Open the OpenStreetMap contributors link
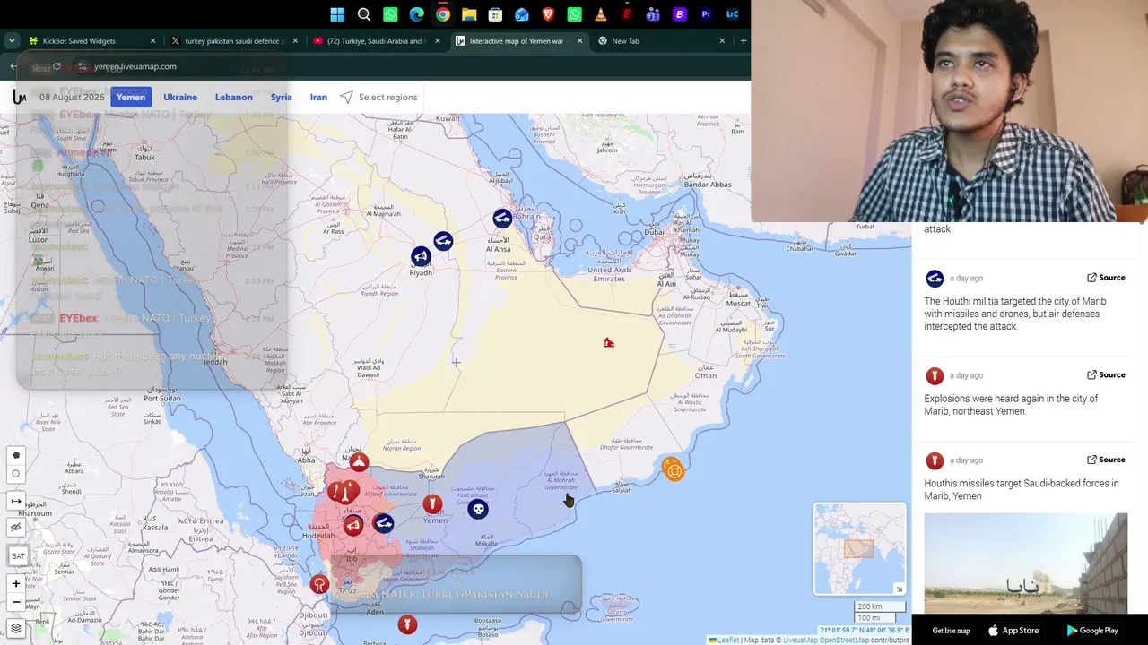Image resolution: width=1148 pixels, height=645 pixels. 844,641
